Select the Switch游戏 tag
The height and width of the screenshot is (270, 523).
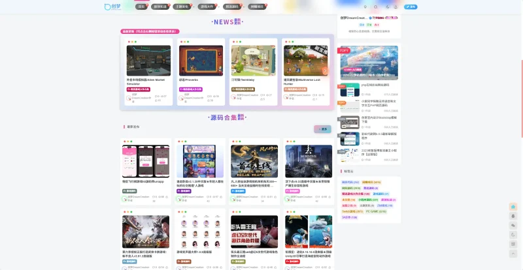(352, 211)
